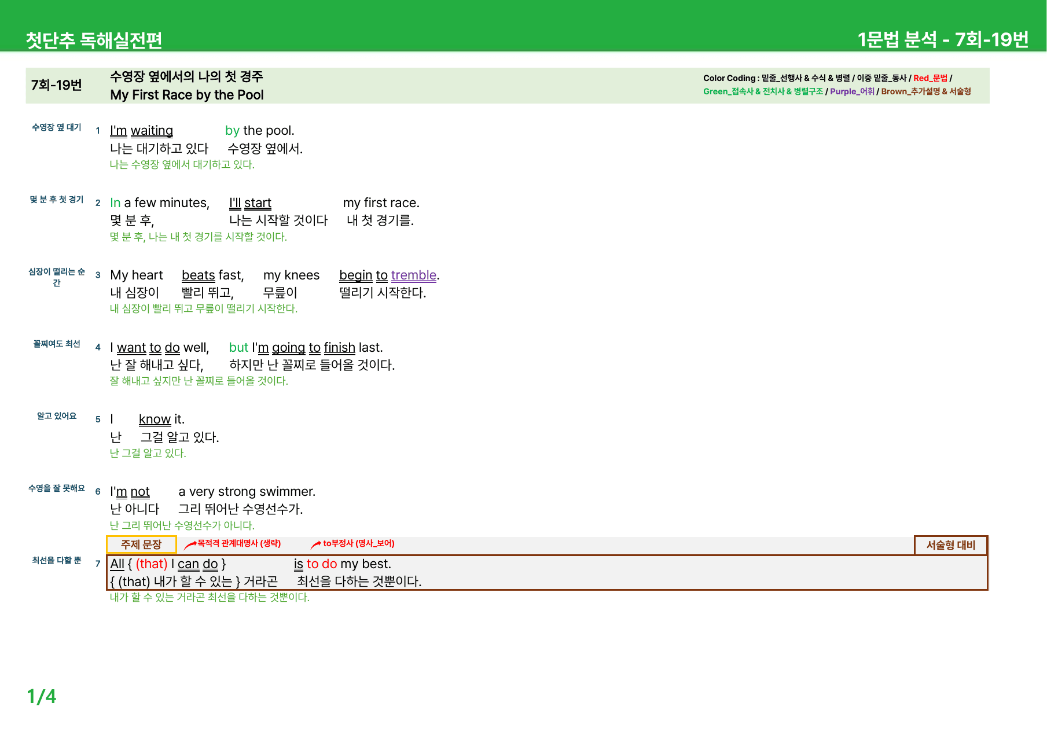1047x740 pixels.
Task: Click the side note '몇 분 후 첫 경기'
Action: click(57, 200)
